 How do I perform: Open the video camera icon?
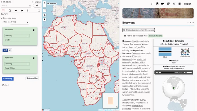[x=163, y=4]
